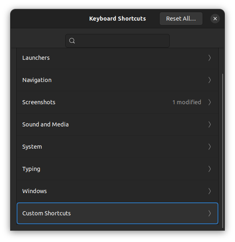This screenshot has width=235, height=242.
Task: Open the Launchers category
Action: pyautogui.click(x=117, y=58)
